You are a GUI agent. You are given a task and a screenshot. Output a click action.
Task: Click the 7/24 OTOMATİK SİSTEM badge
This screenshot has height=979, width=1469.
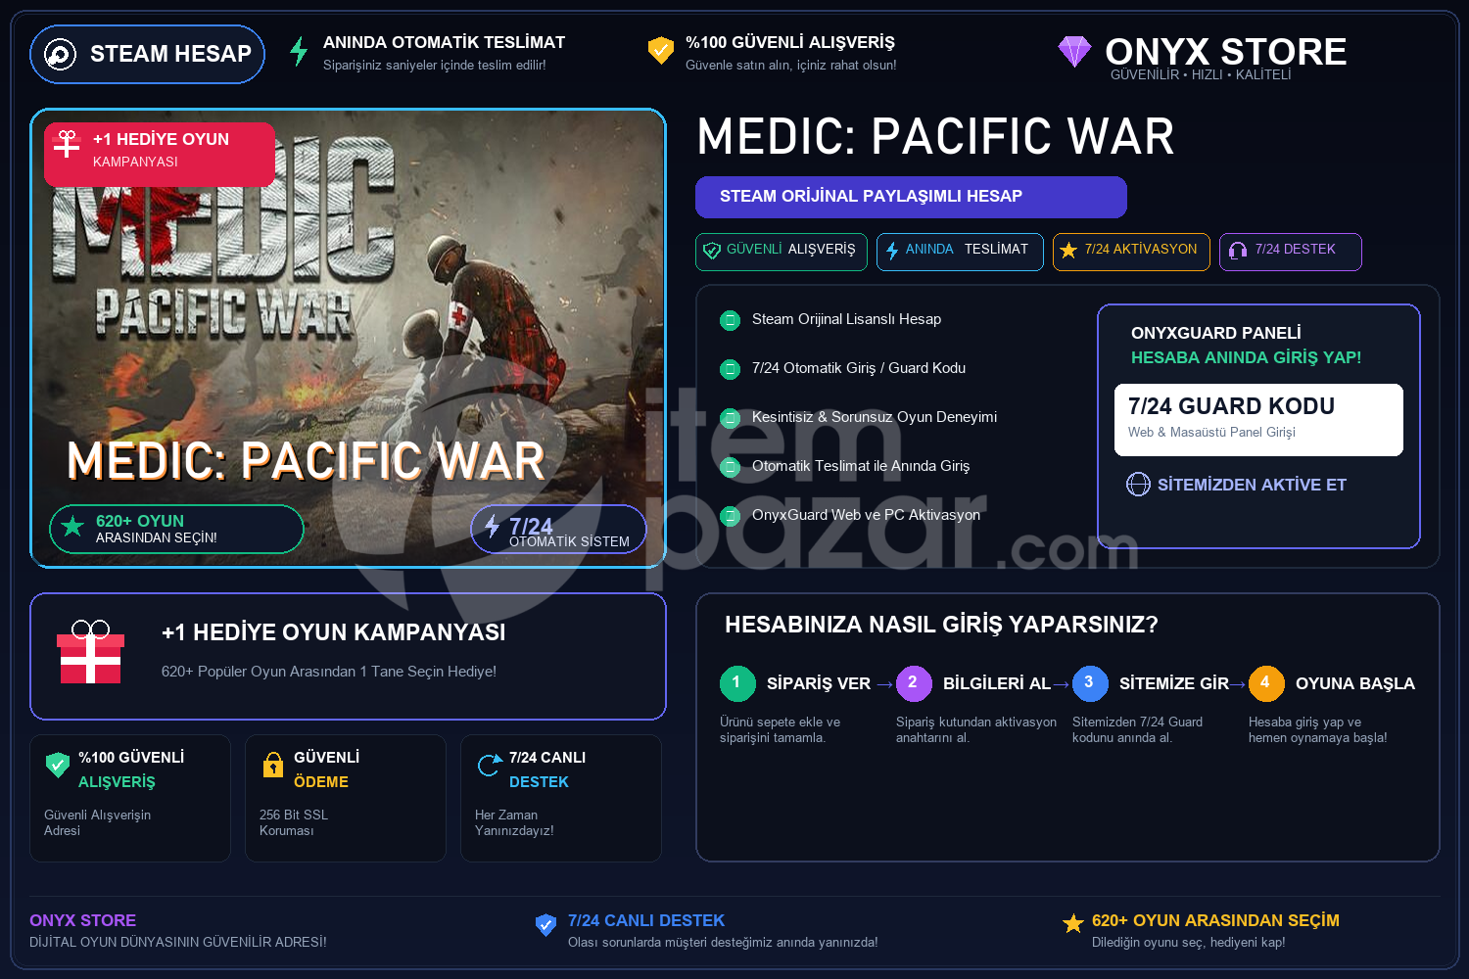[x=558, y=529]
